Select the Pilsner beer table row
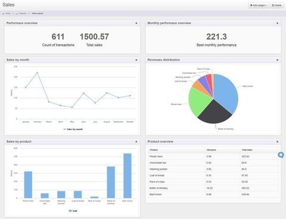This screenshot has height=219, width=286. point(213,156)
